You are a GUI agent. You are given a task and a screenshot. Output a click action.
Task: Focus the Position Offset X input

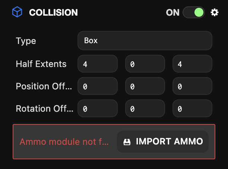[98, 86]
